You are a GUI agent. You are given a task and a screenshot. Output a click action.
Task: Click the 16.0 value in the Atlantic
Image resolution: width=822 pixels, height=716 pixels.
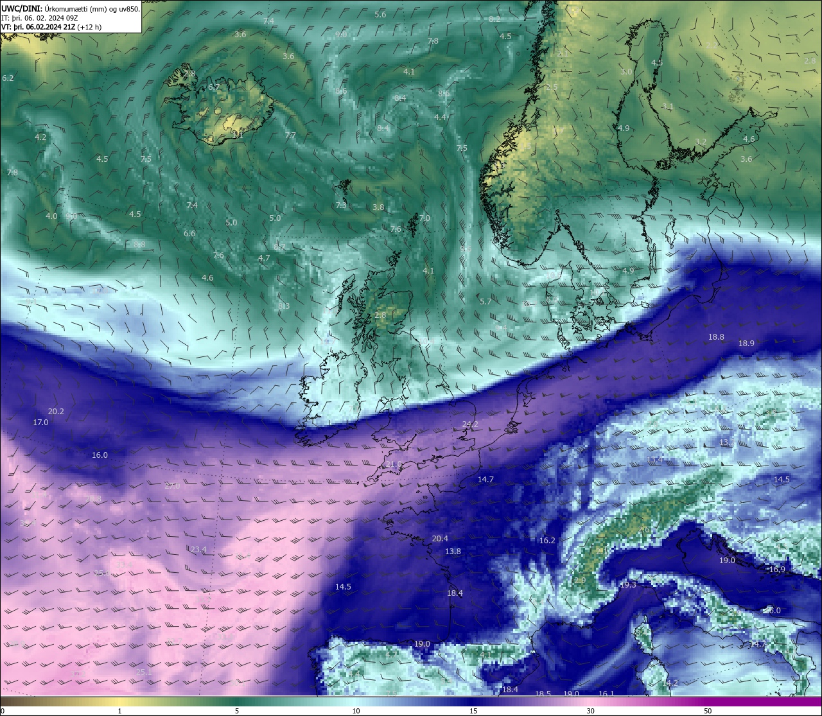click(100, 455)
